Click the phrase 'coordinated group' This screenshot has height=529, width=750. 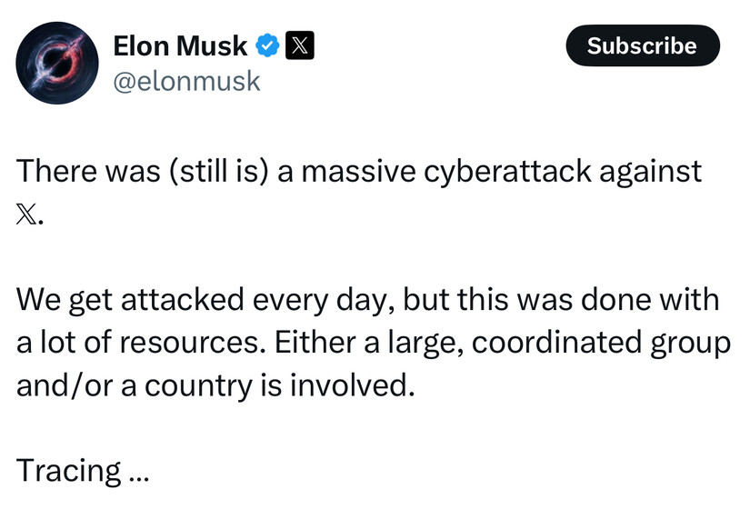pyautogui.click(x=601, y=344)
